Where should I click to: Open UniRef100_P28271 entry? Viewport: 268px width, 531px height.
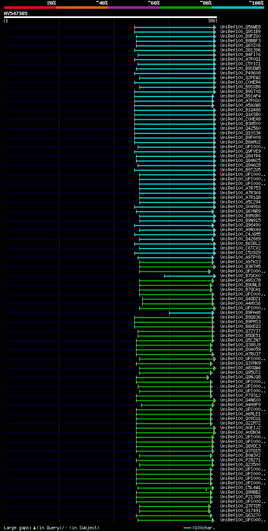tap(241, 460)
